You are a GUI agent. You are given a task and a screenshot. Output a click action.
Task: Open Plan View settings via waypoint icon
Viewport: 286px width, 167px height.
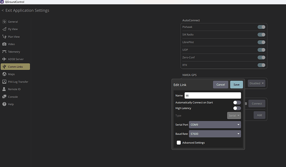pos(4,37)
